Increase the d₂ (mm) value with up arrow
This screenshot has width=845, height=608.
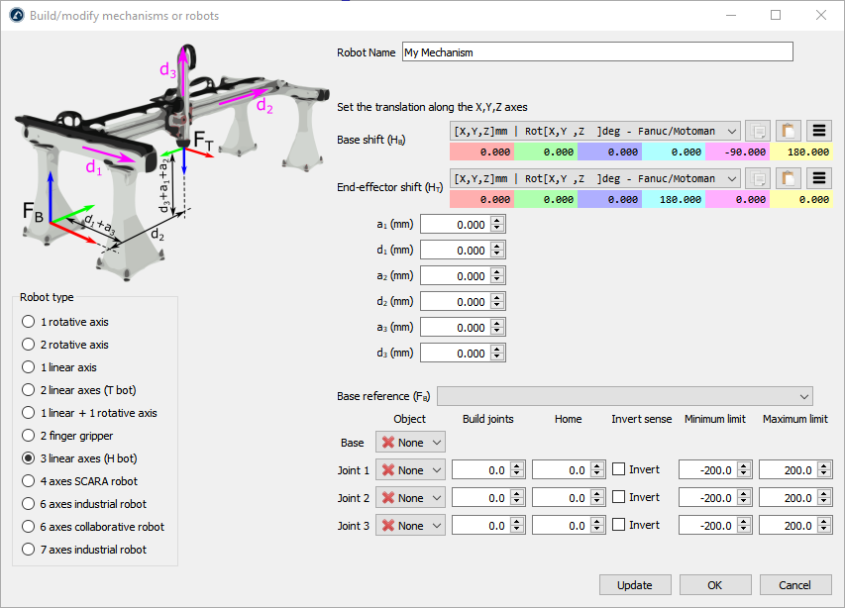[497, 297]
